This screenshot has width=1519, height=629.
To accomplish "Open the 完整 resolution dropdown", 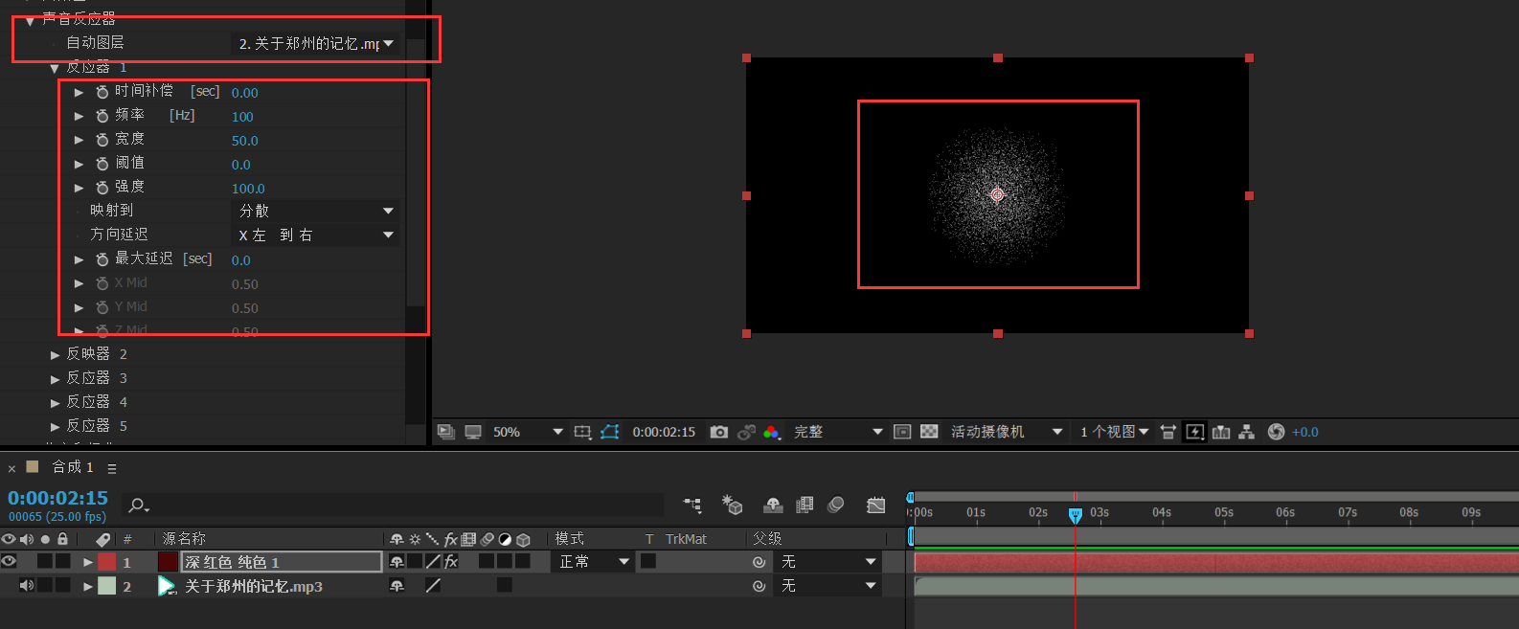I will click(x=838, y=432).
